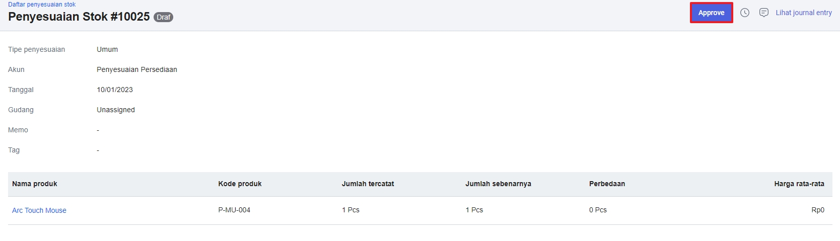Click the Akun value Penyesuaian Persediaan

point(137,70)
